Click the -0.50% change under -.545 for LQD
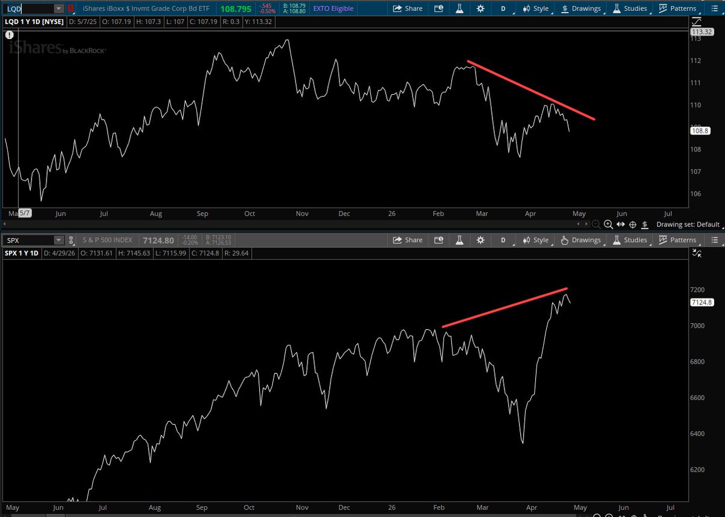The height and width of the screenshot is (517, 725). (268, 12)
